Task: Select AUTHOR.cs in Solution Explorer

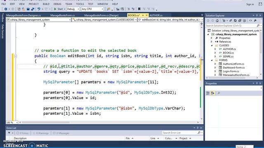Action: point(229,49)
